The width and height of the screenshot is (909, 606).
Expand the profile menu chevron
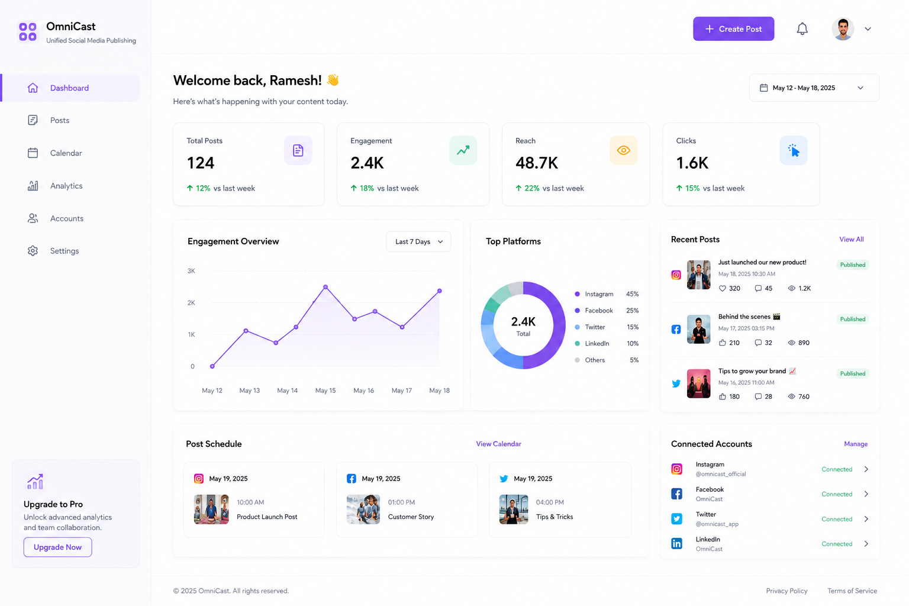(x=868, y=29)
